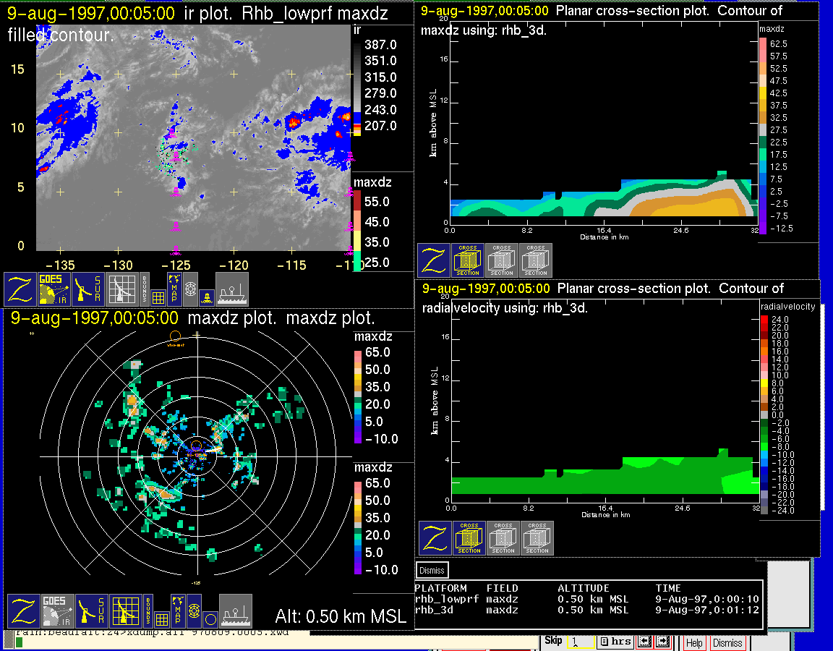The width and height of the screenshot is (833, 651).
Task: Click the Help button in the bottom bar
Action: 694,642
